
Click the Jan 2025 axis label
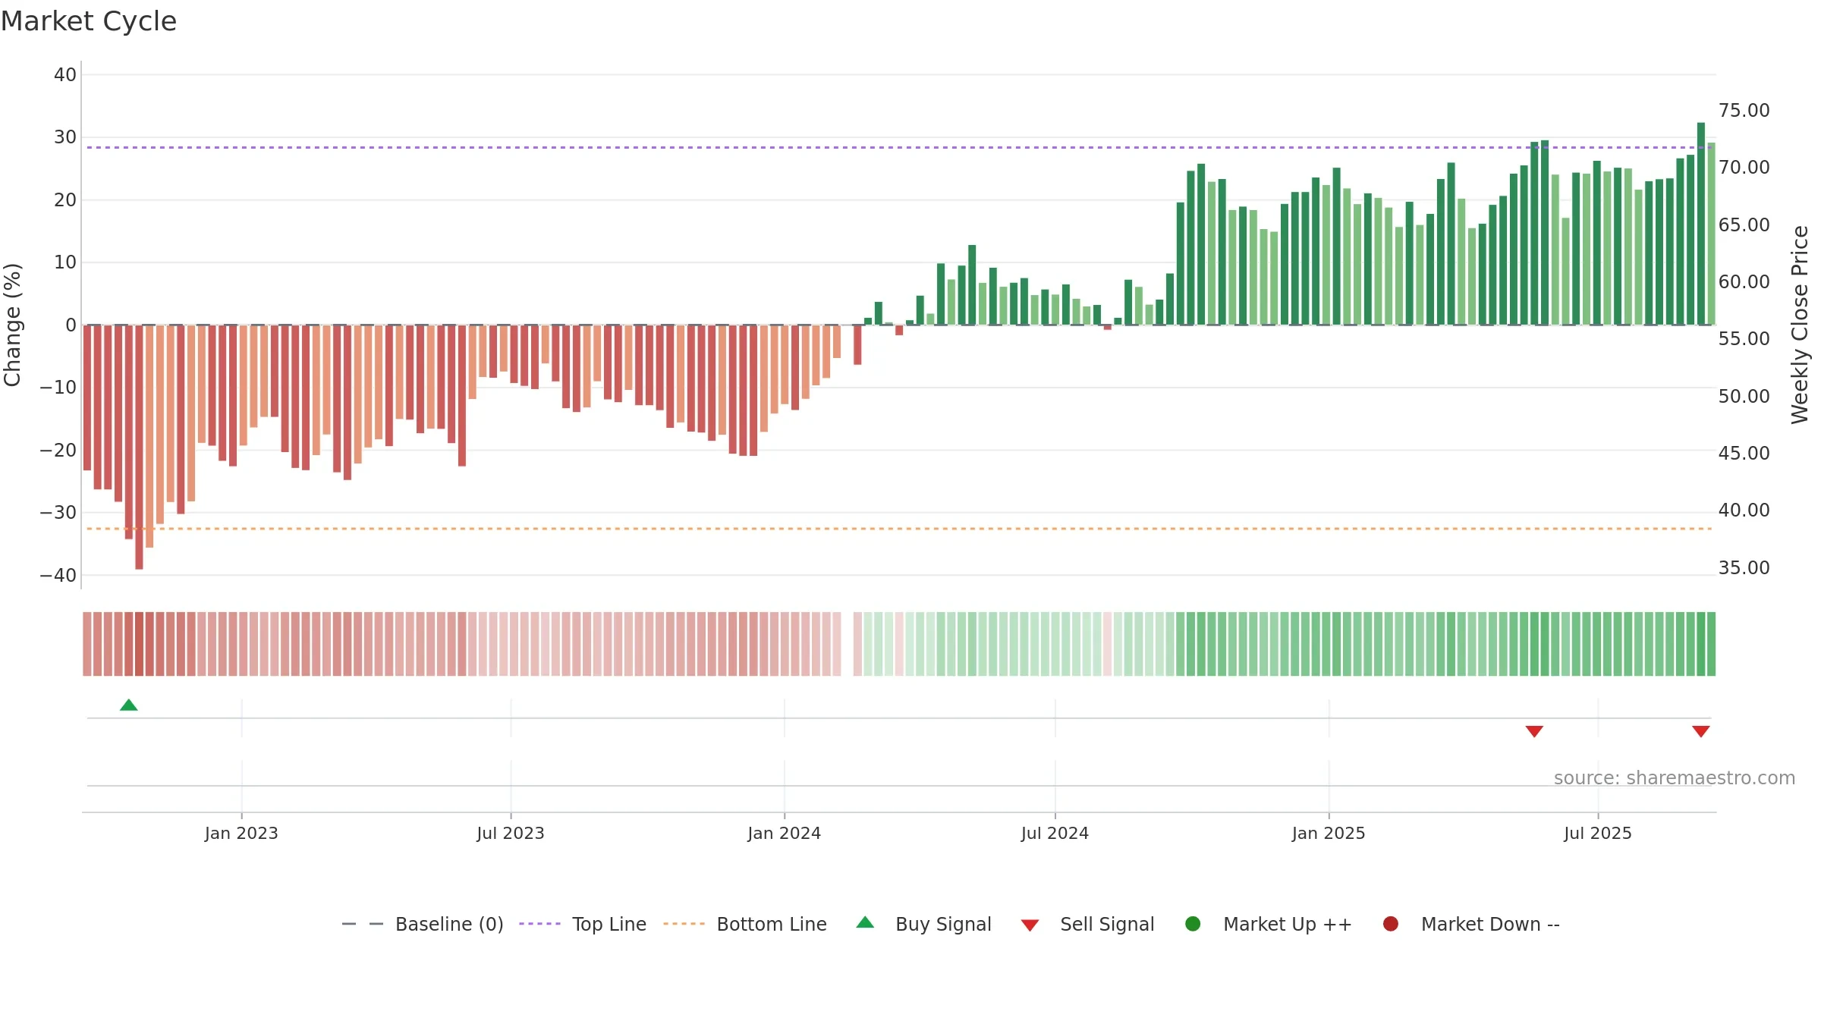point(1329,834)
